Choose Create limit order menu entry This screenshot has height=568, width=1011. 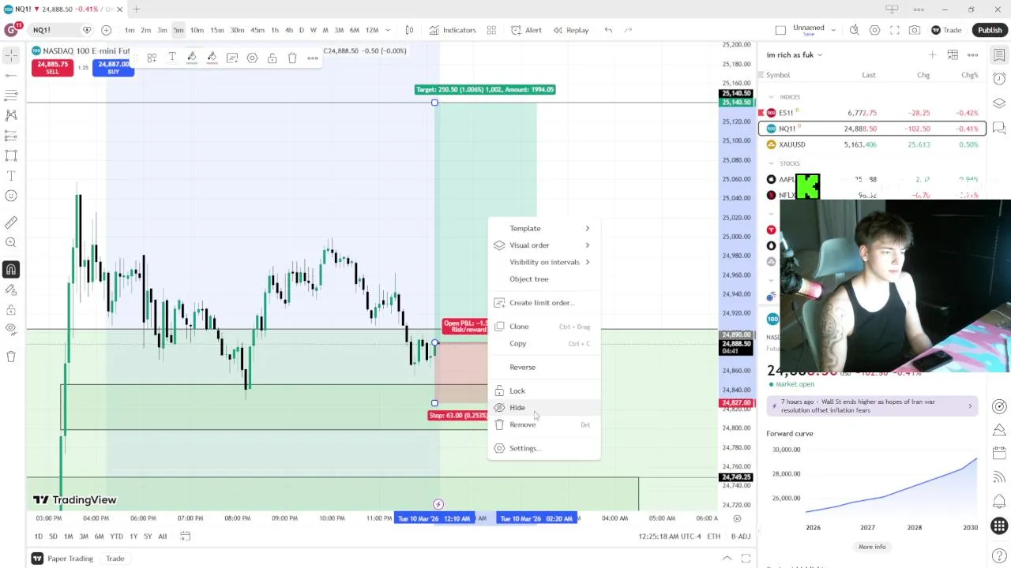tap(544, 303)
